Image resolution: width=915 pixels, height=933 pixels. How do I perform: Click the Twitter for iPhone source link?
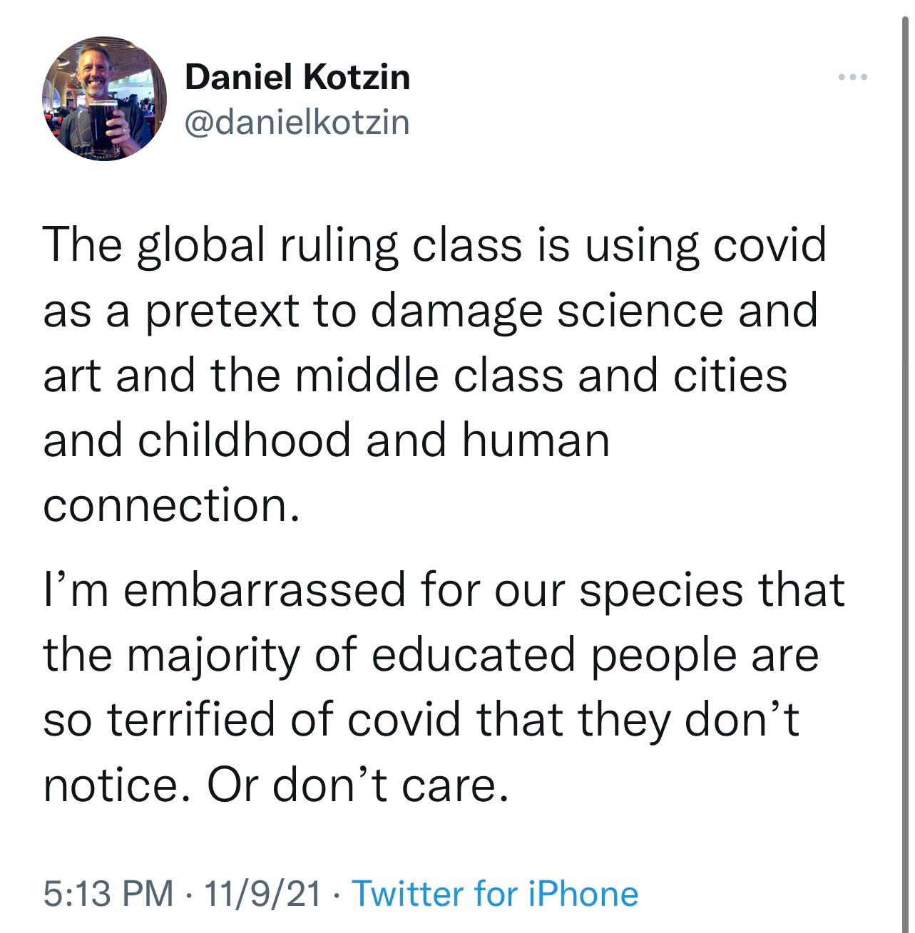click(496, 894)
